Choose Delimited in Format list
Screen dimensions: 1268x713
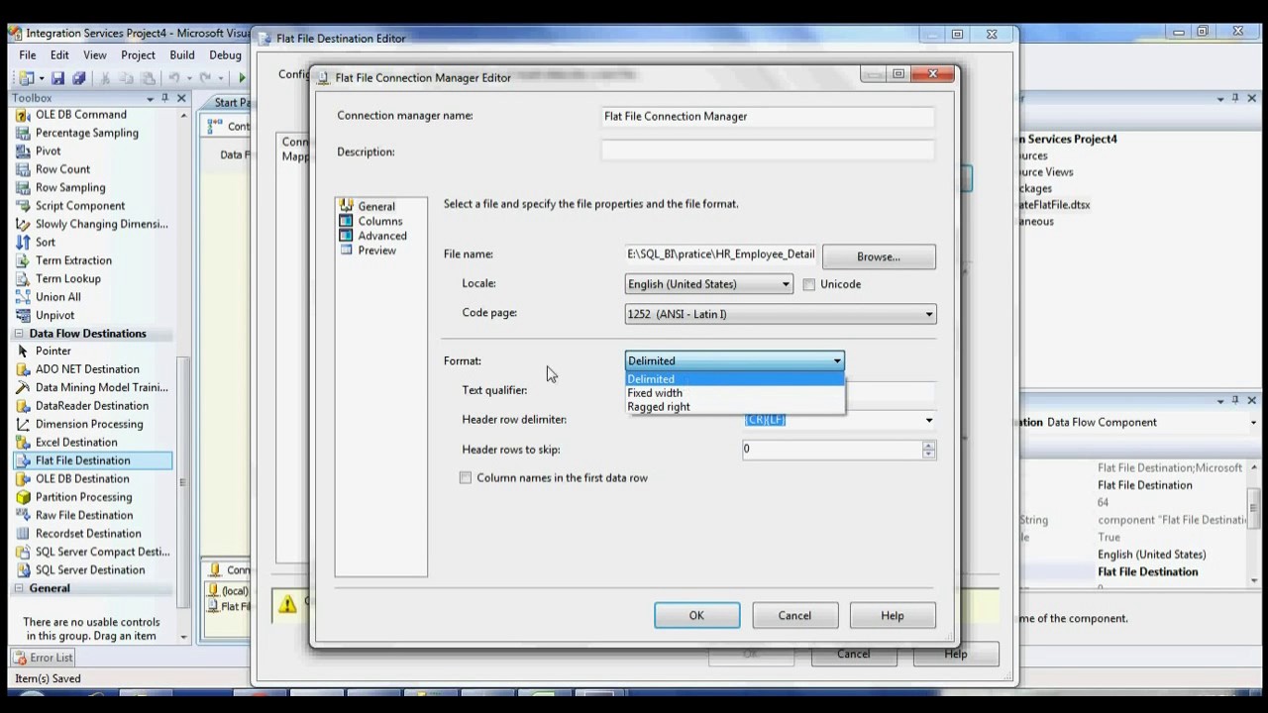(735, 379)
